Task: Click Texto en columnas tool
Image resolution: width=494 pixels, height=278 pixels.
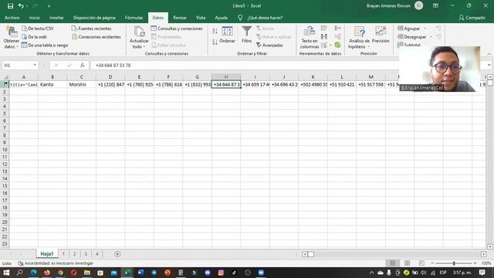Action: 310,38
